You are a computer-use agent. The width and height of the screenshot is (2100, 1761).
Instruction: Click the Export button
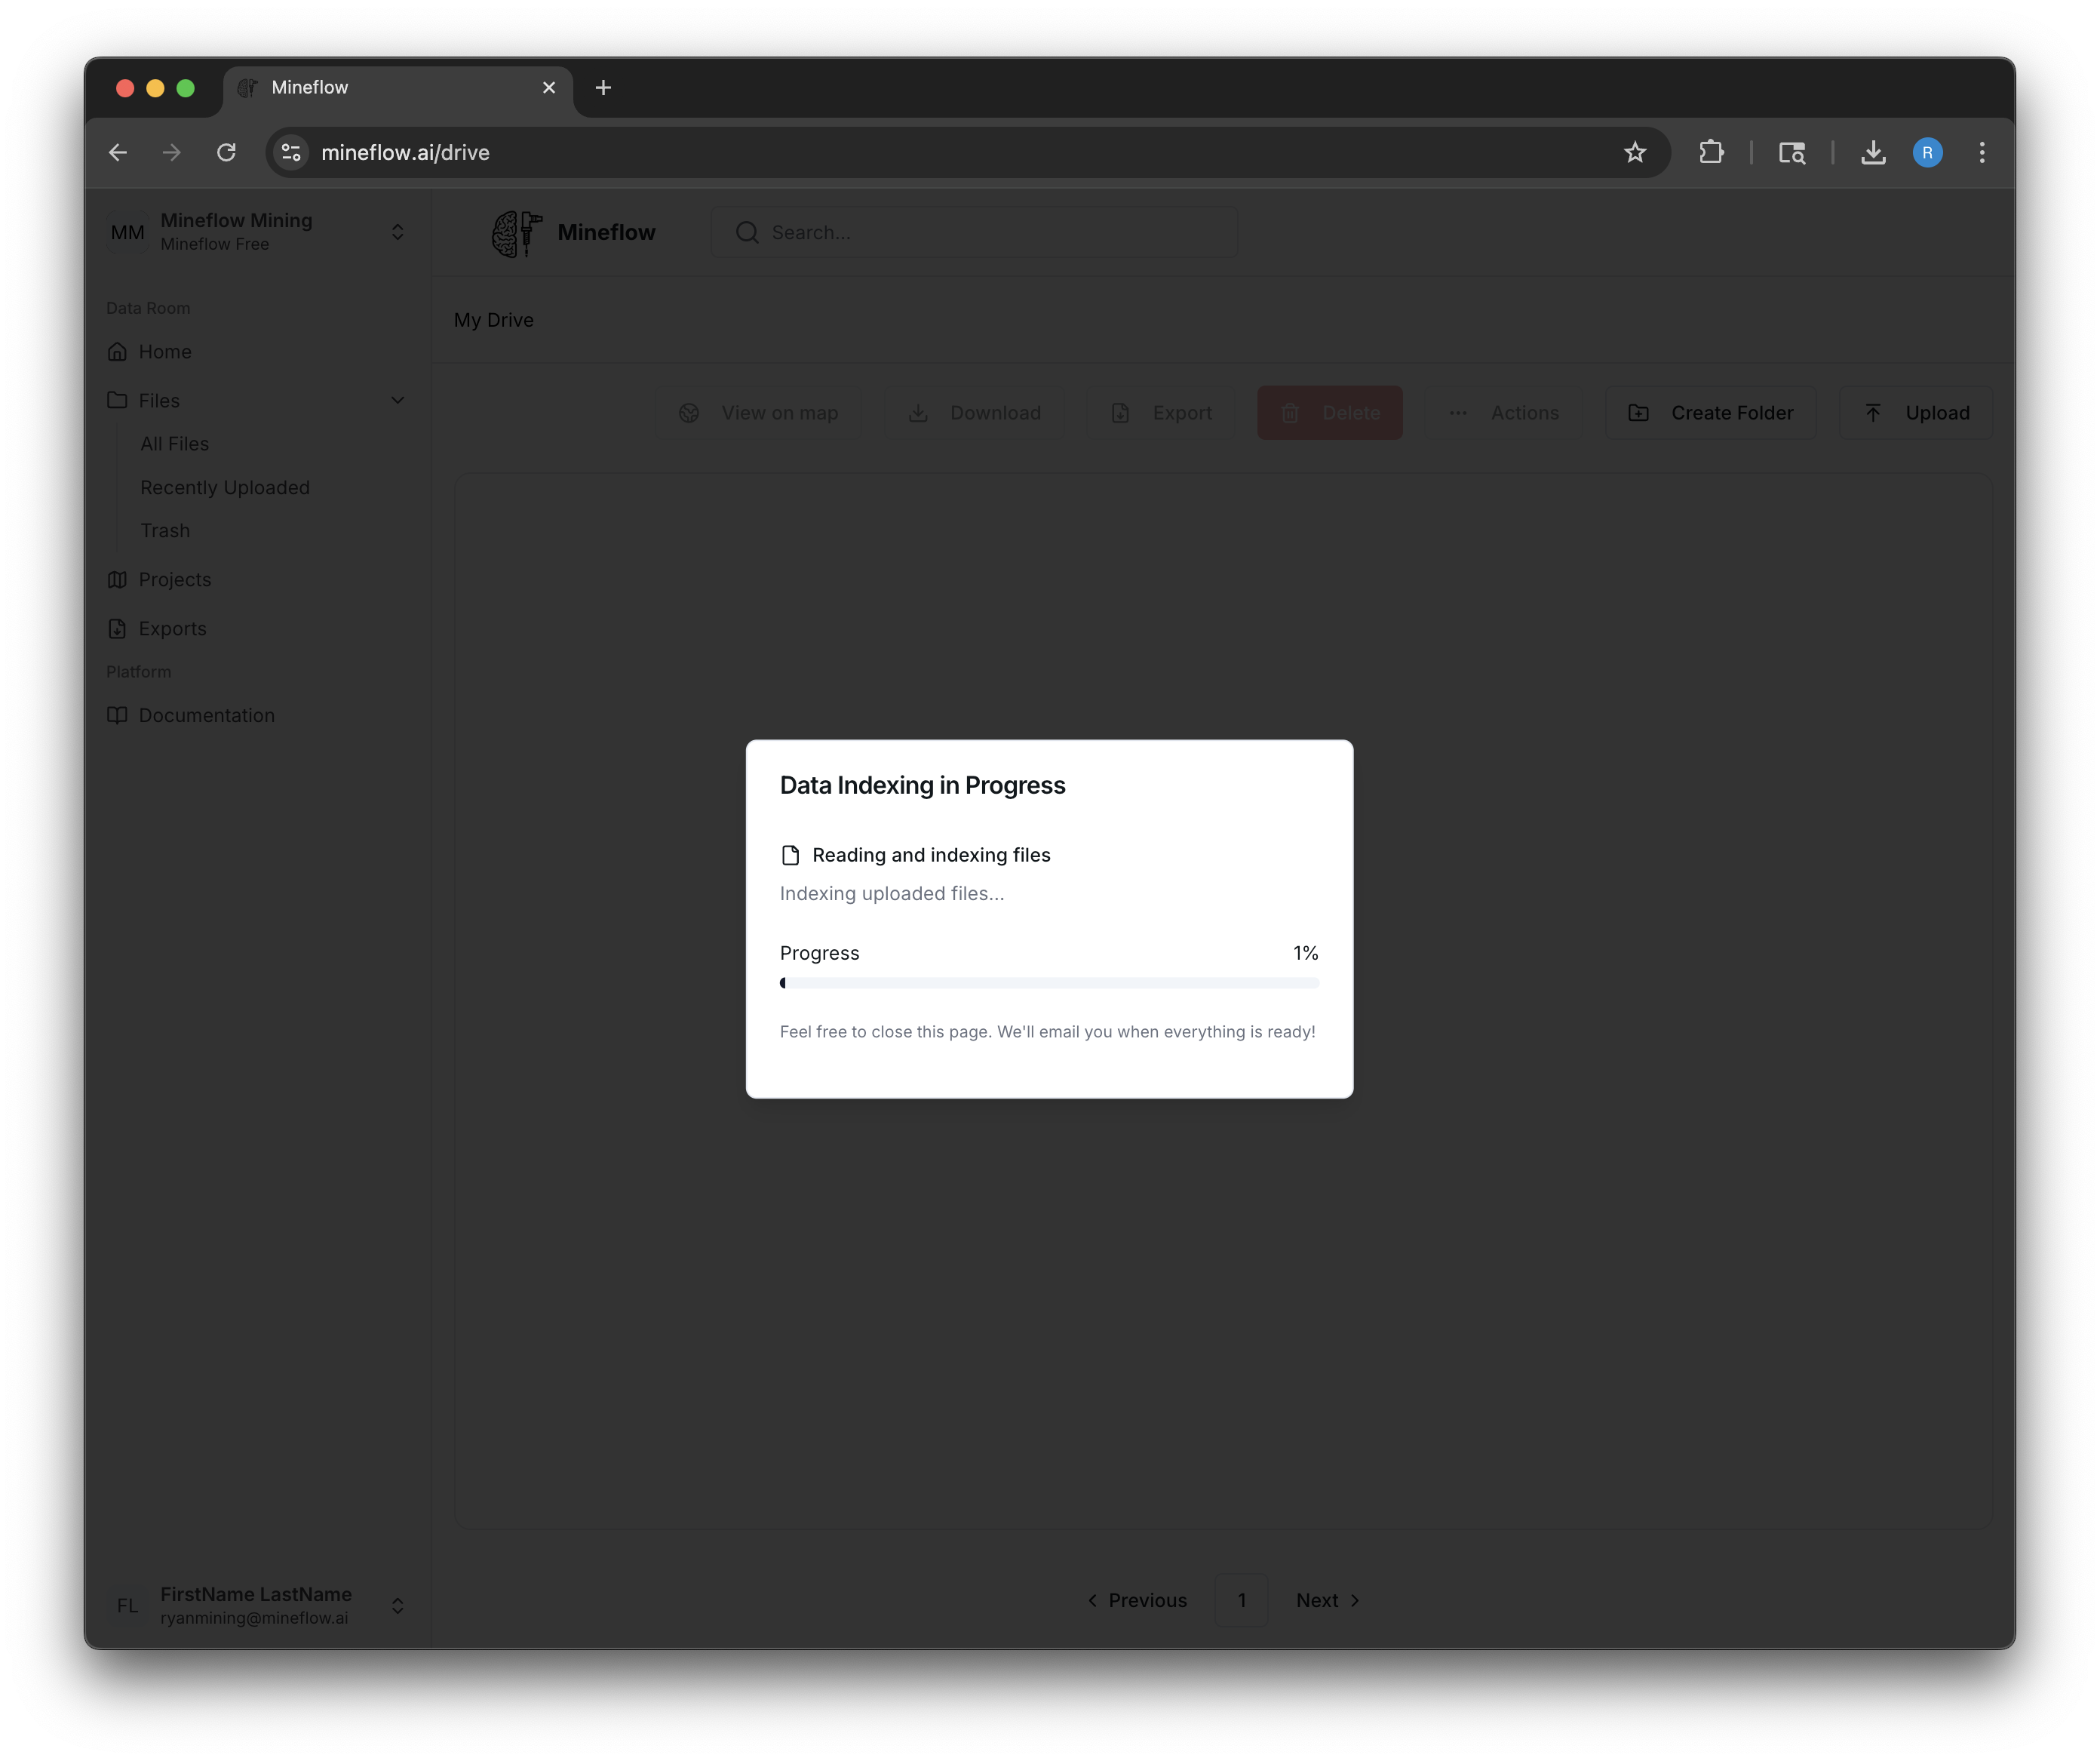point(1160,412)
